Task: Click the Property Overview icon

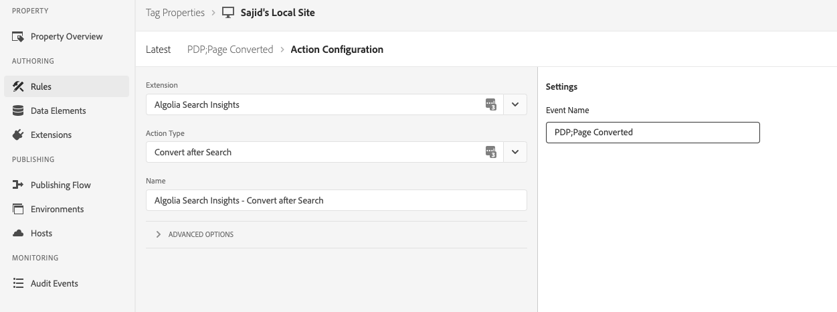Action: (18, 37)
